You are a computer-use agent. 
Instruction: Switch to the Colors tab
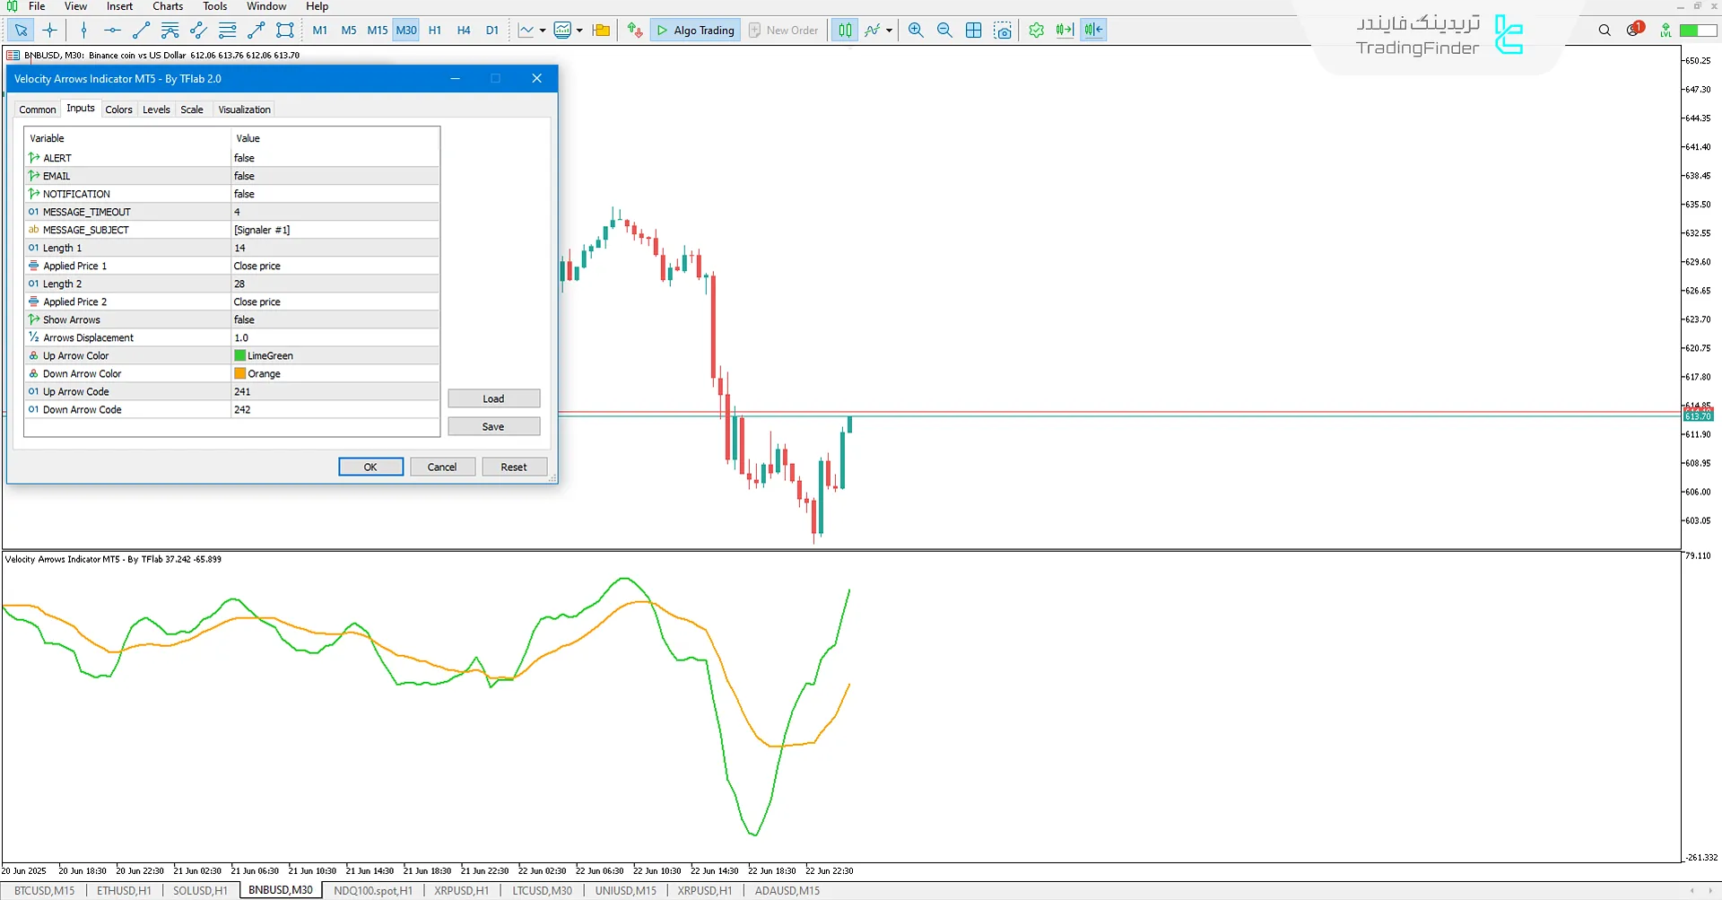[x=118, y=109]
